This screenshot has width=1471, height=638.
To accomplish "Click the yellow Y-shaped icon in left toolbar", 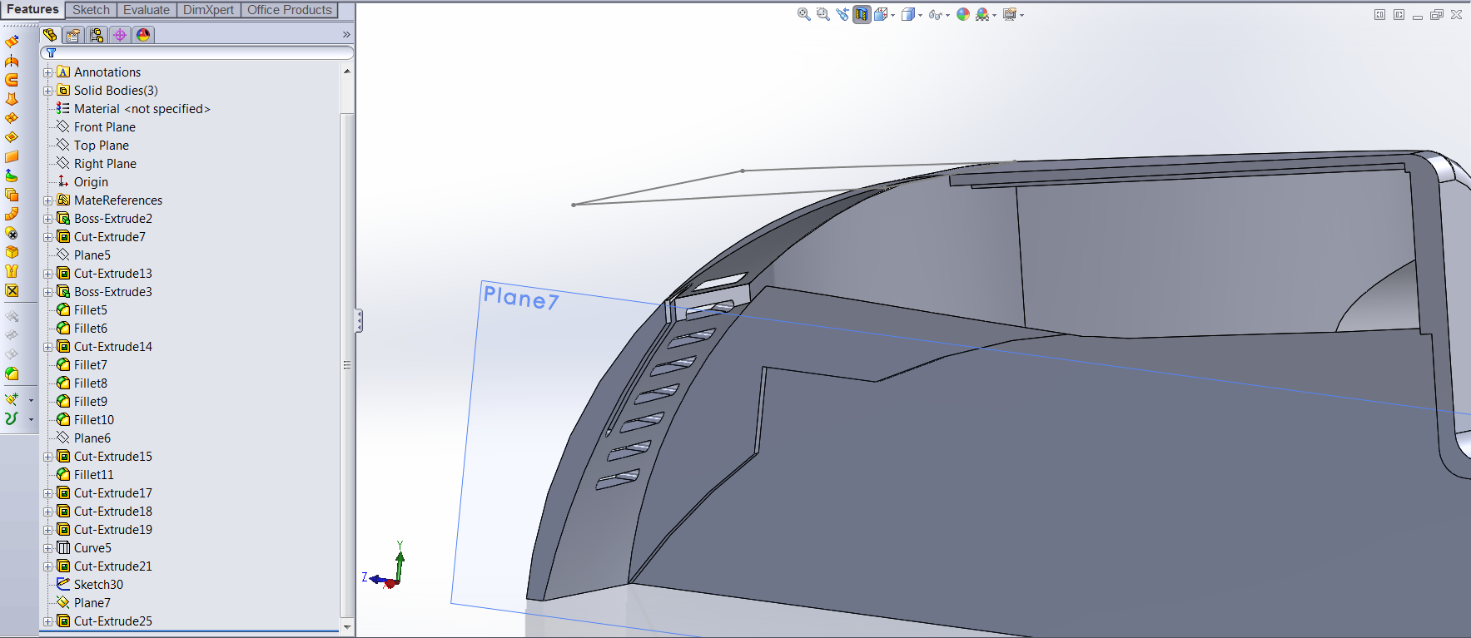I will click(x=12, y=271).
